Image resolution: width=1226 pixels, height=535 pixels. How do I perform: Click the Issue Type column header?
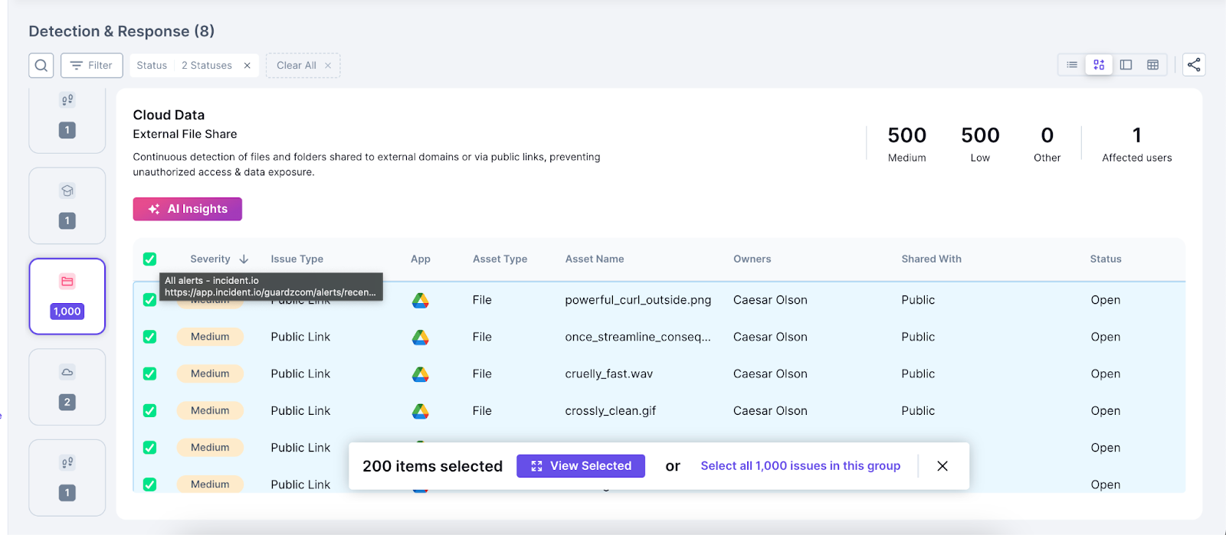[297, 259]
